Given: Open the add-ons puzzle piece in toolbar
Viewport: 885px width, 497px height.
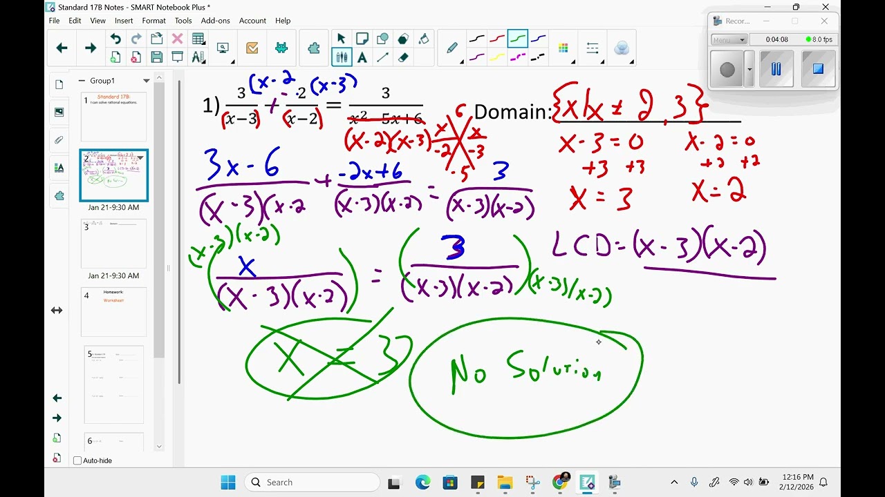Looking at the screenshot, I should coord(314,48).
